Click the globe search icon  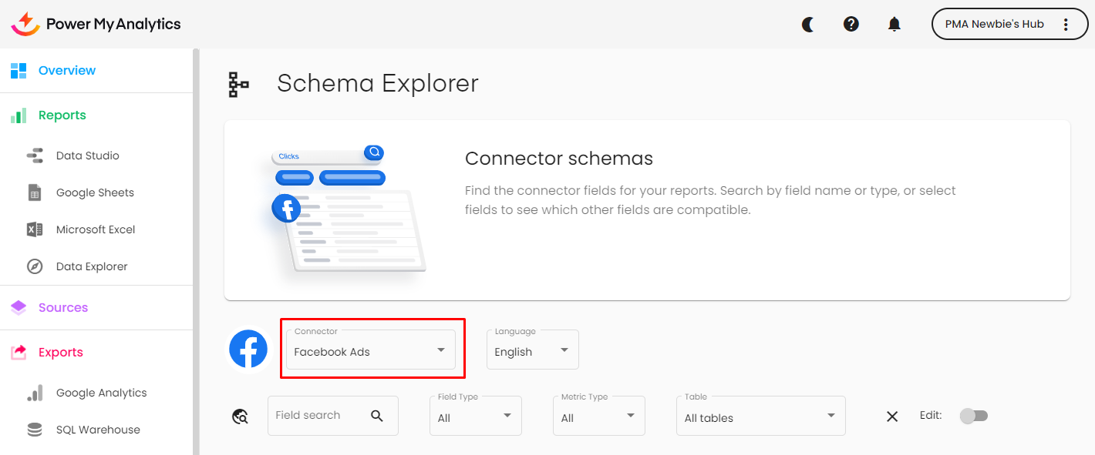click(x=240, y=417)
